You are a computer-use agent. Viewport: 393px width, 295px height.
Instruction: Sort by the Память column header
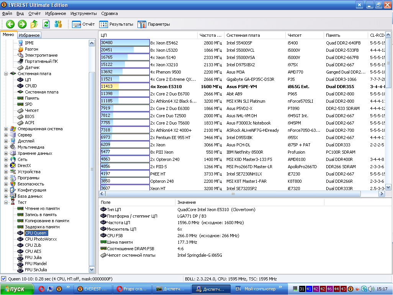346,35
